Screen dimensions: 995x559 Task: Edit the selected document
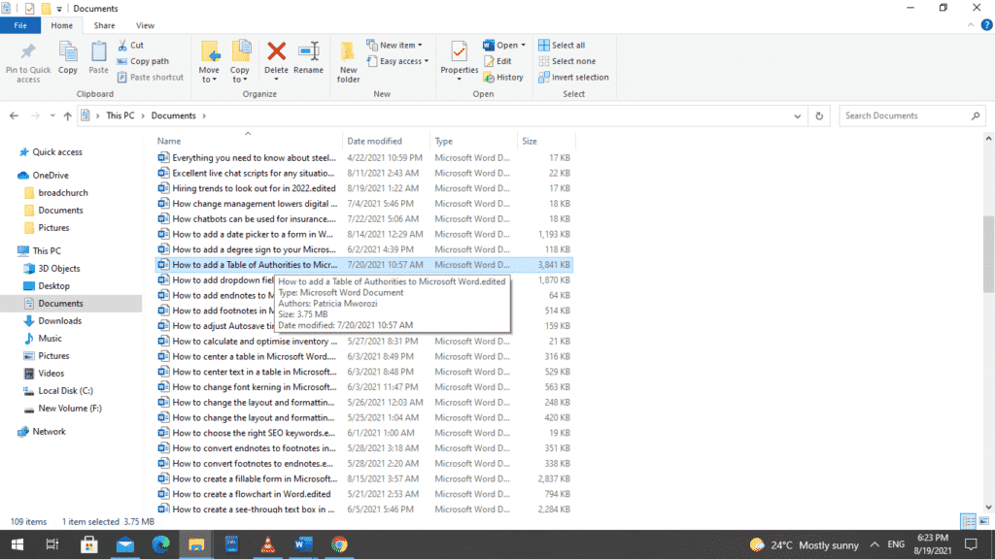click(497, 60)
